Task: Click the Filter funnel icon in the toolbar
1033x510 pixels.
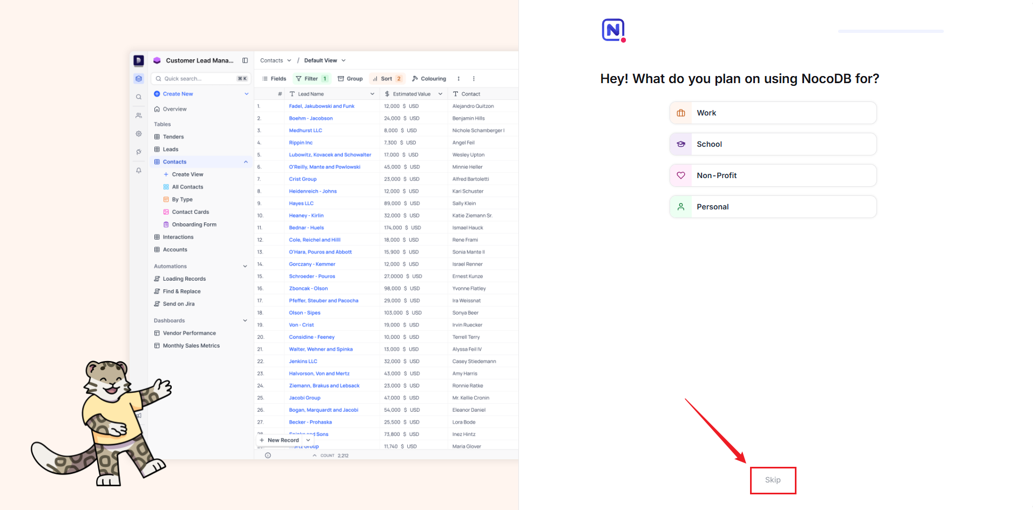Action: tap(299, 79)
